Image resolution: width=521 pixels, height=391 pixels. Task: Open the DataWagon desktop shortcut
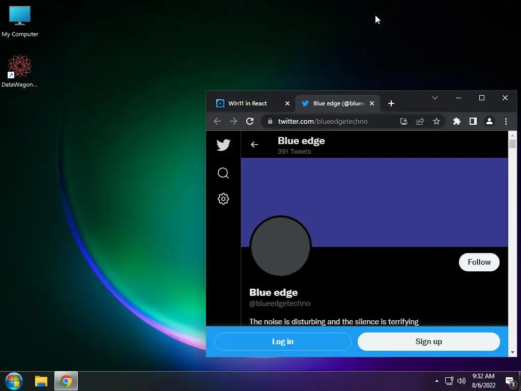coord(20,71)
